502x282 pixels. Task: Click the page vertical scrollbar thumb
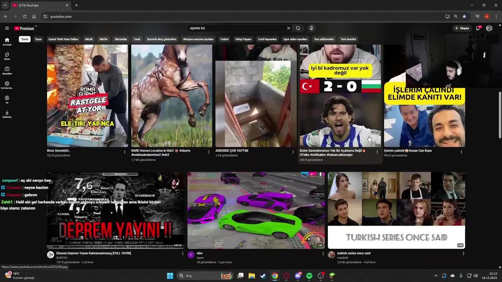pyautogui.click(x=500, y=114)
